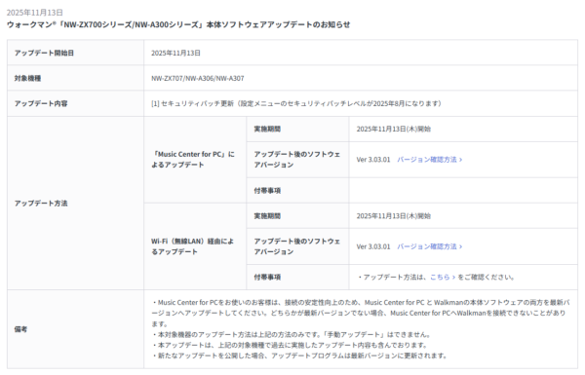Click the アップデート開始日 row label
The width and height of the screenshot is (585, 375).
pos(44,53)
